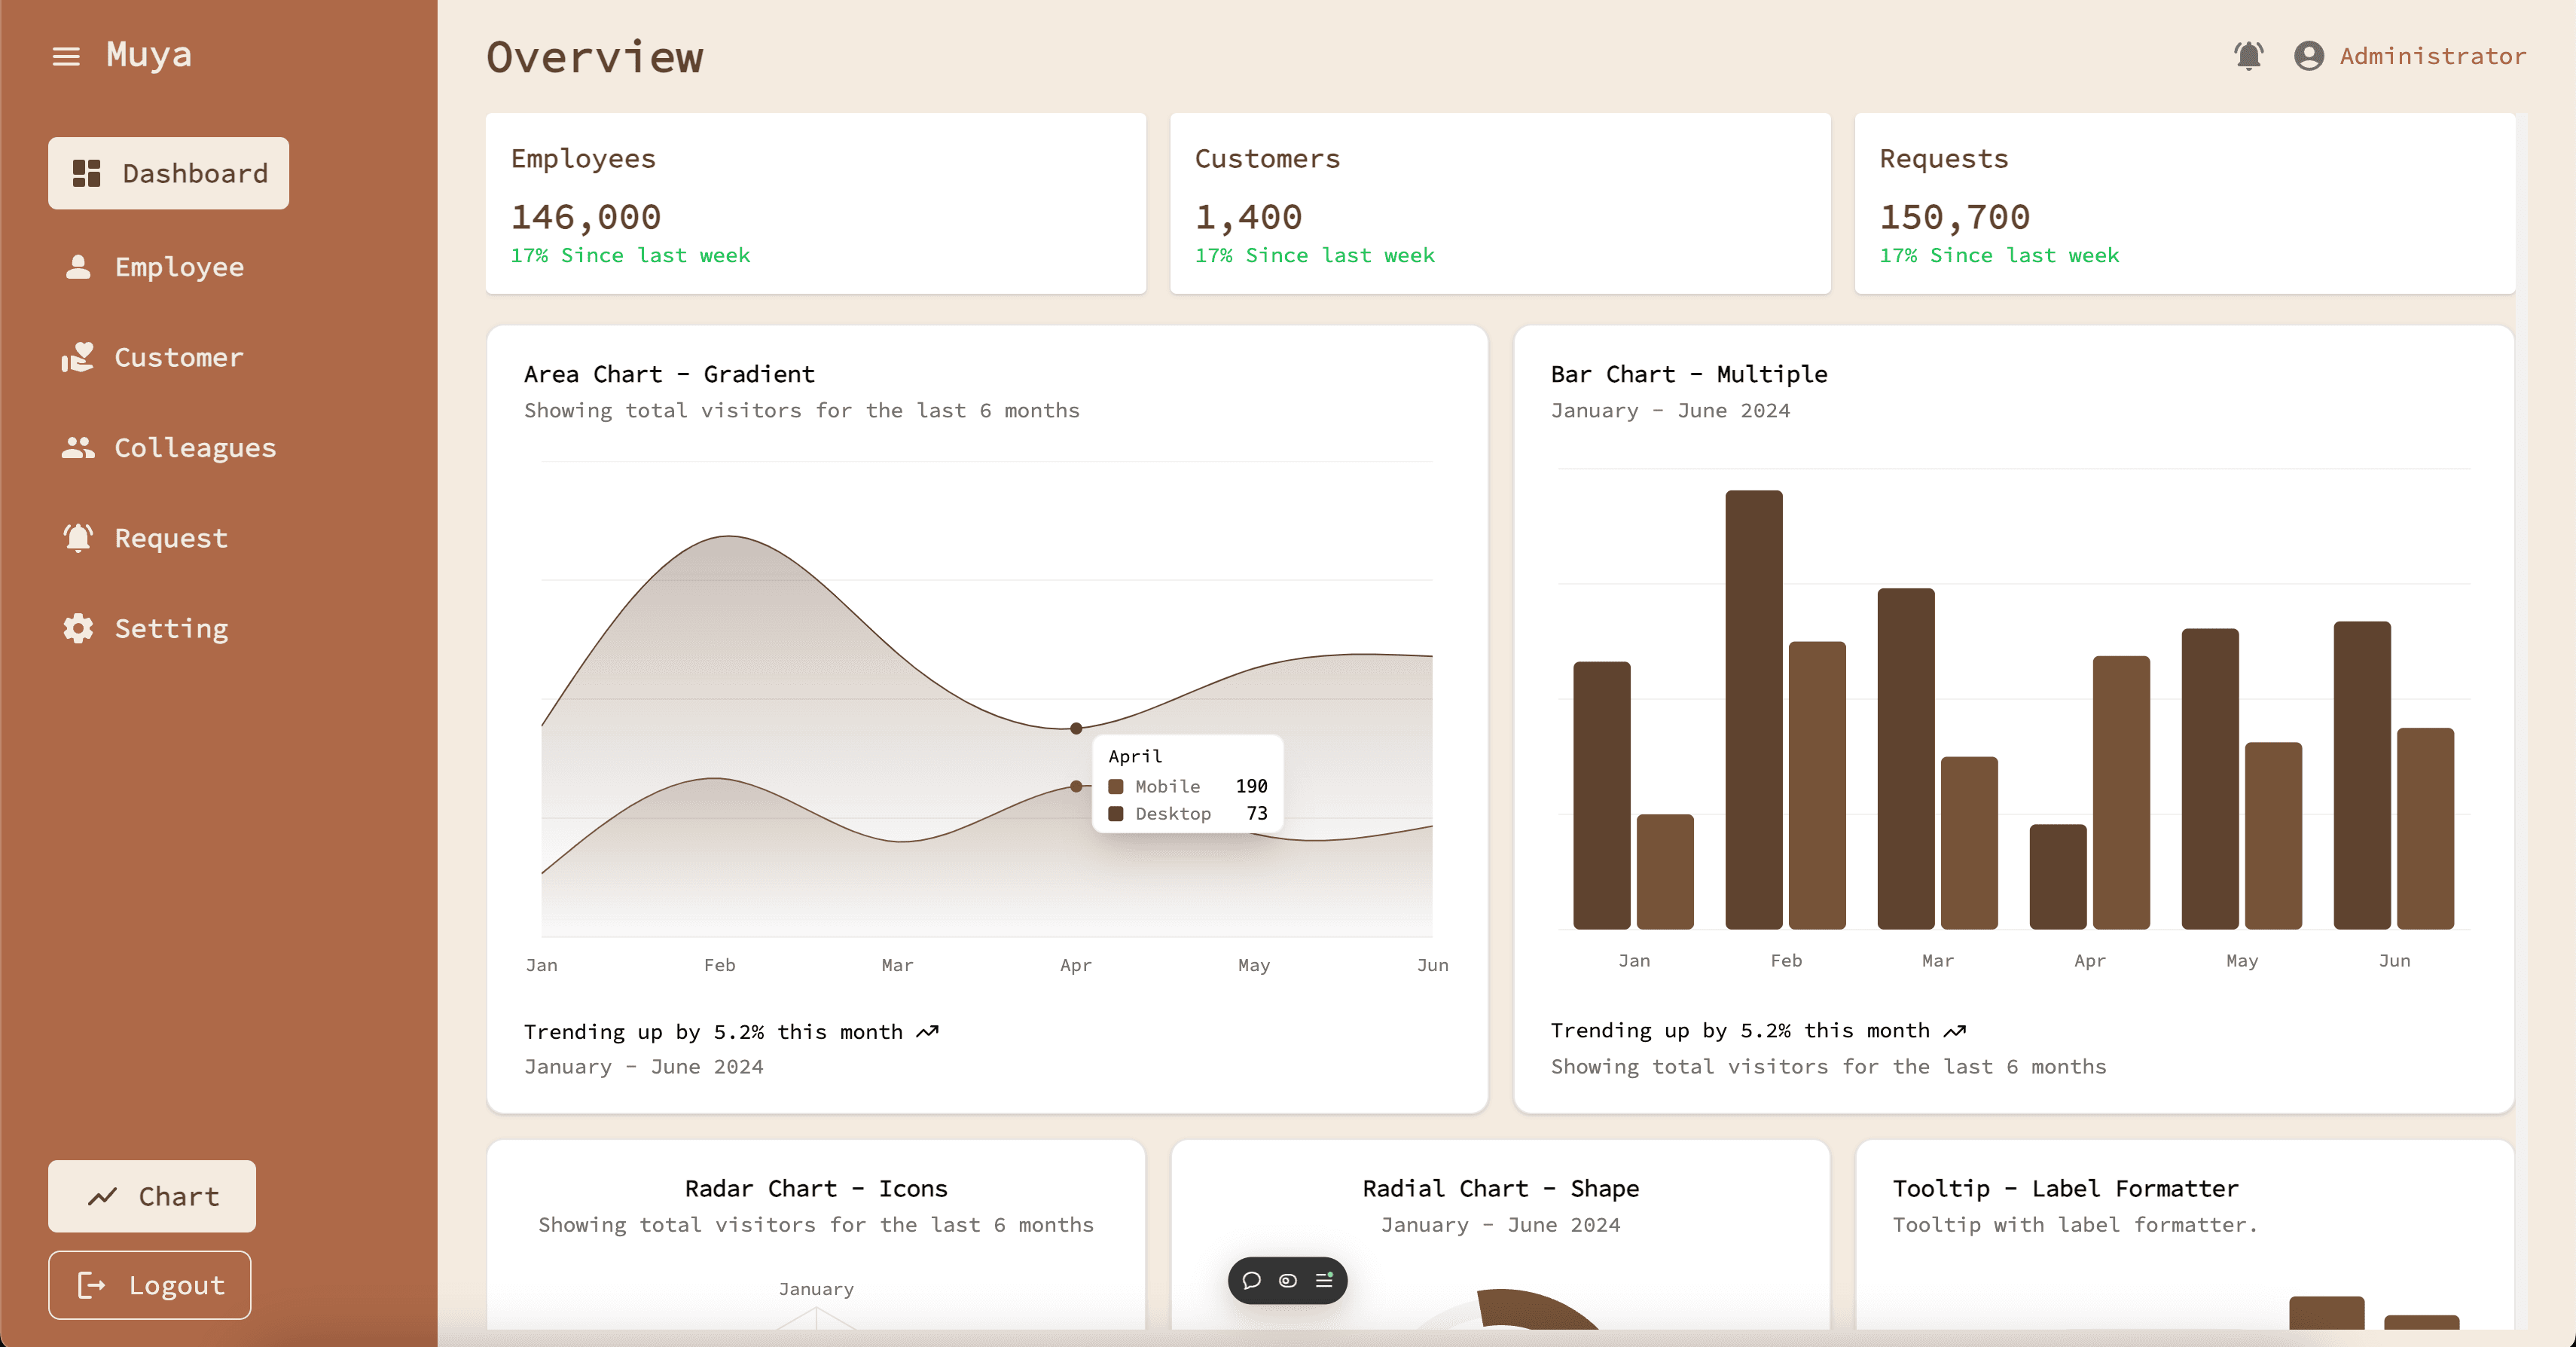Click '17% Since last week' under Employees
This screenshot has height=1347, width=2576.
630,255
